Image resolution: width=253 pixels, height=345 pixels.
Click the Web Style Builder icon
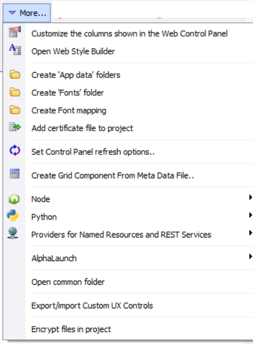pyautogui.click(x=15, y=50)
